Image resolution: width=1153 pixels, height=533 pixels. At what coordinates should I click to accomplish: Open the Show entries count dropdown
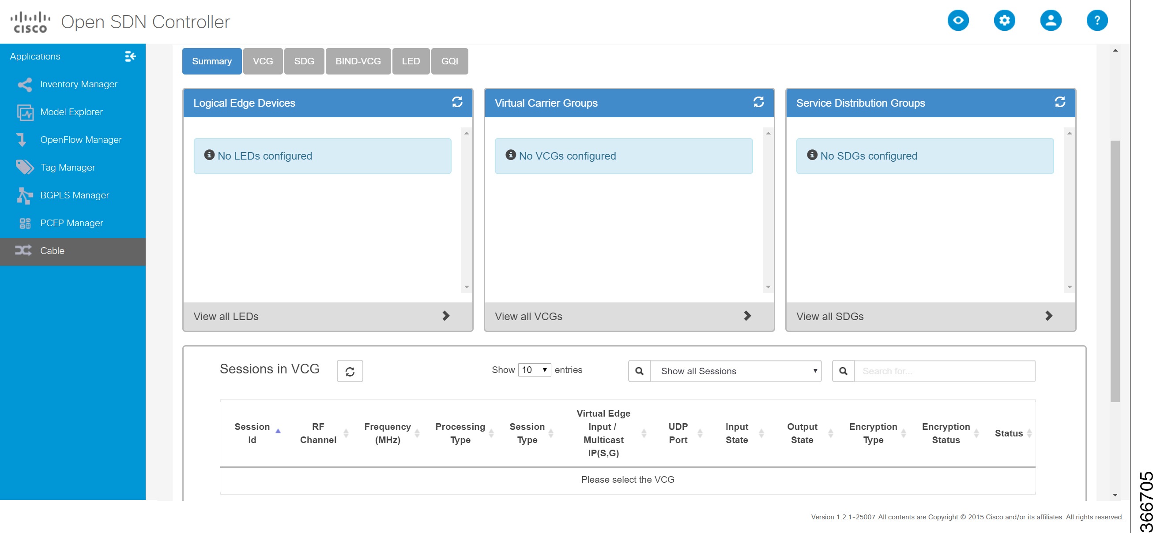coord(534,370)
